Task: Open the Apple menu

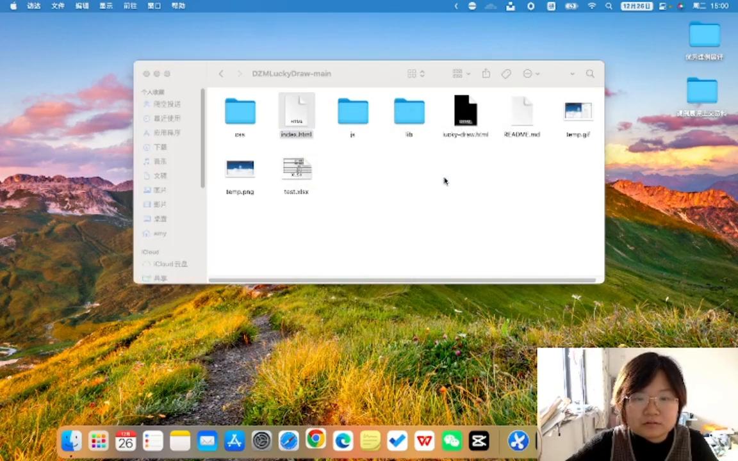Action: [x=13, y=6]
